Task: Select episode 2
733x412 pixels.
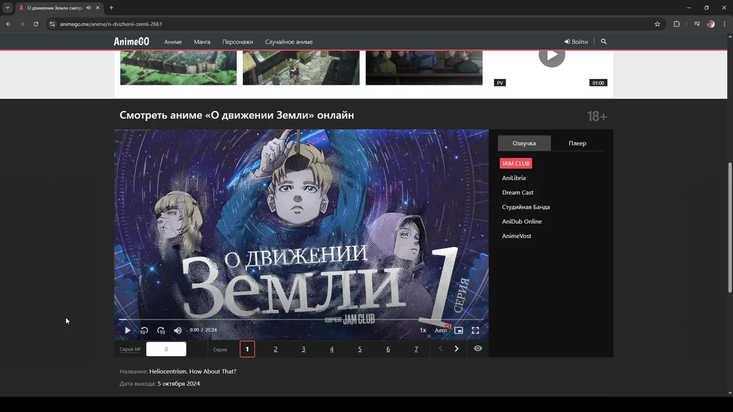Action: 275,349
